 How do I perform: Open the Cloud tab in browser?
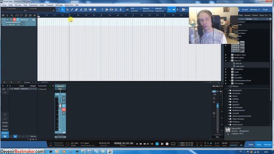click(x=262, y=15)
